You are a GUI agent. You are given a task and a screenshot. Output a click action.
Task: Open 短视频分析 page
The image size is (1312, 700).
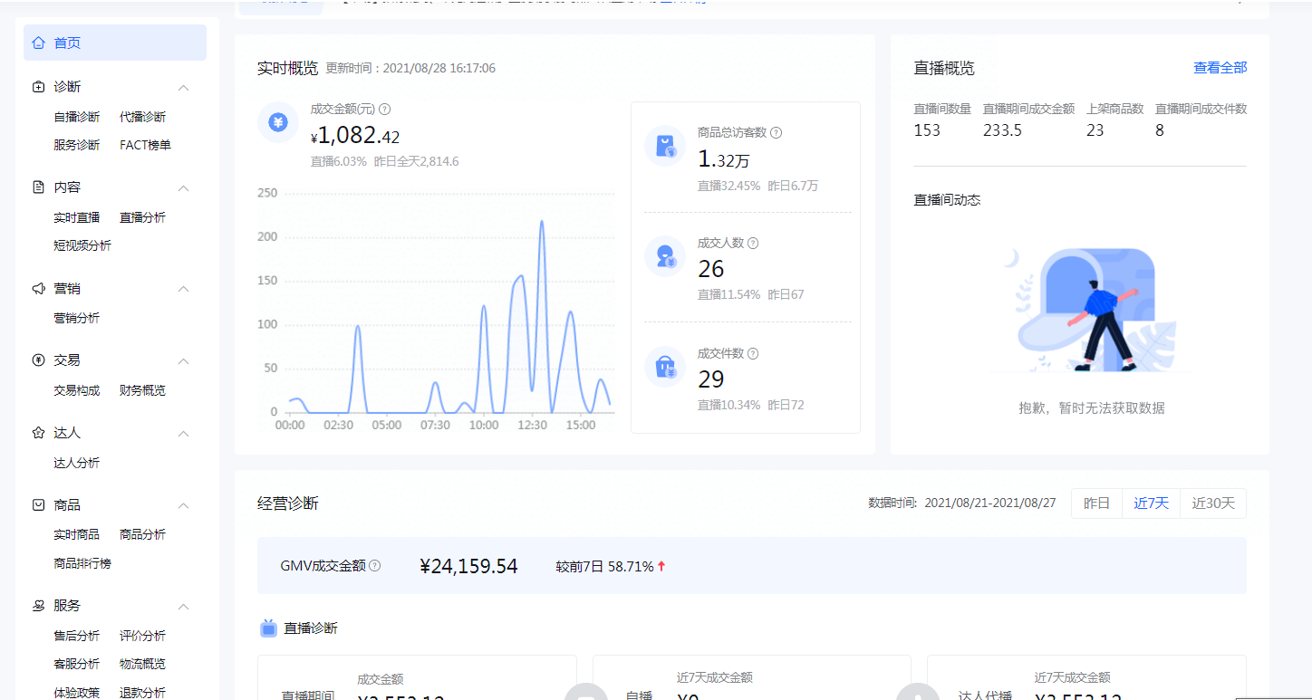(x=82, y=245)
